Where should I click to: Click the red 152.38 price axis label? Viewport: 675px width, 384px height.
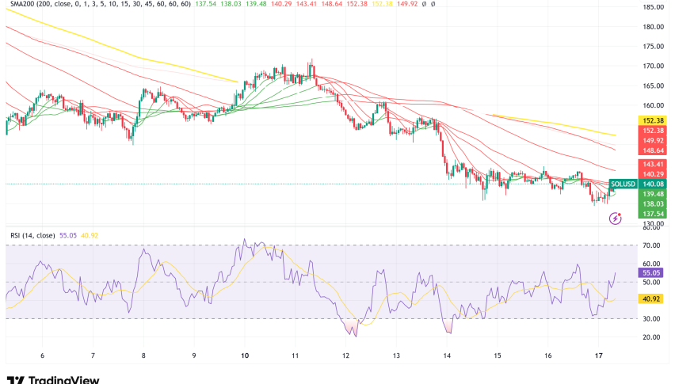click(x=654, y=131)
